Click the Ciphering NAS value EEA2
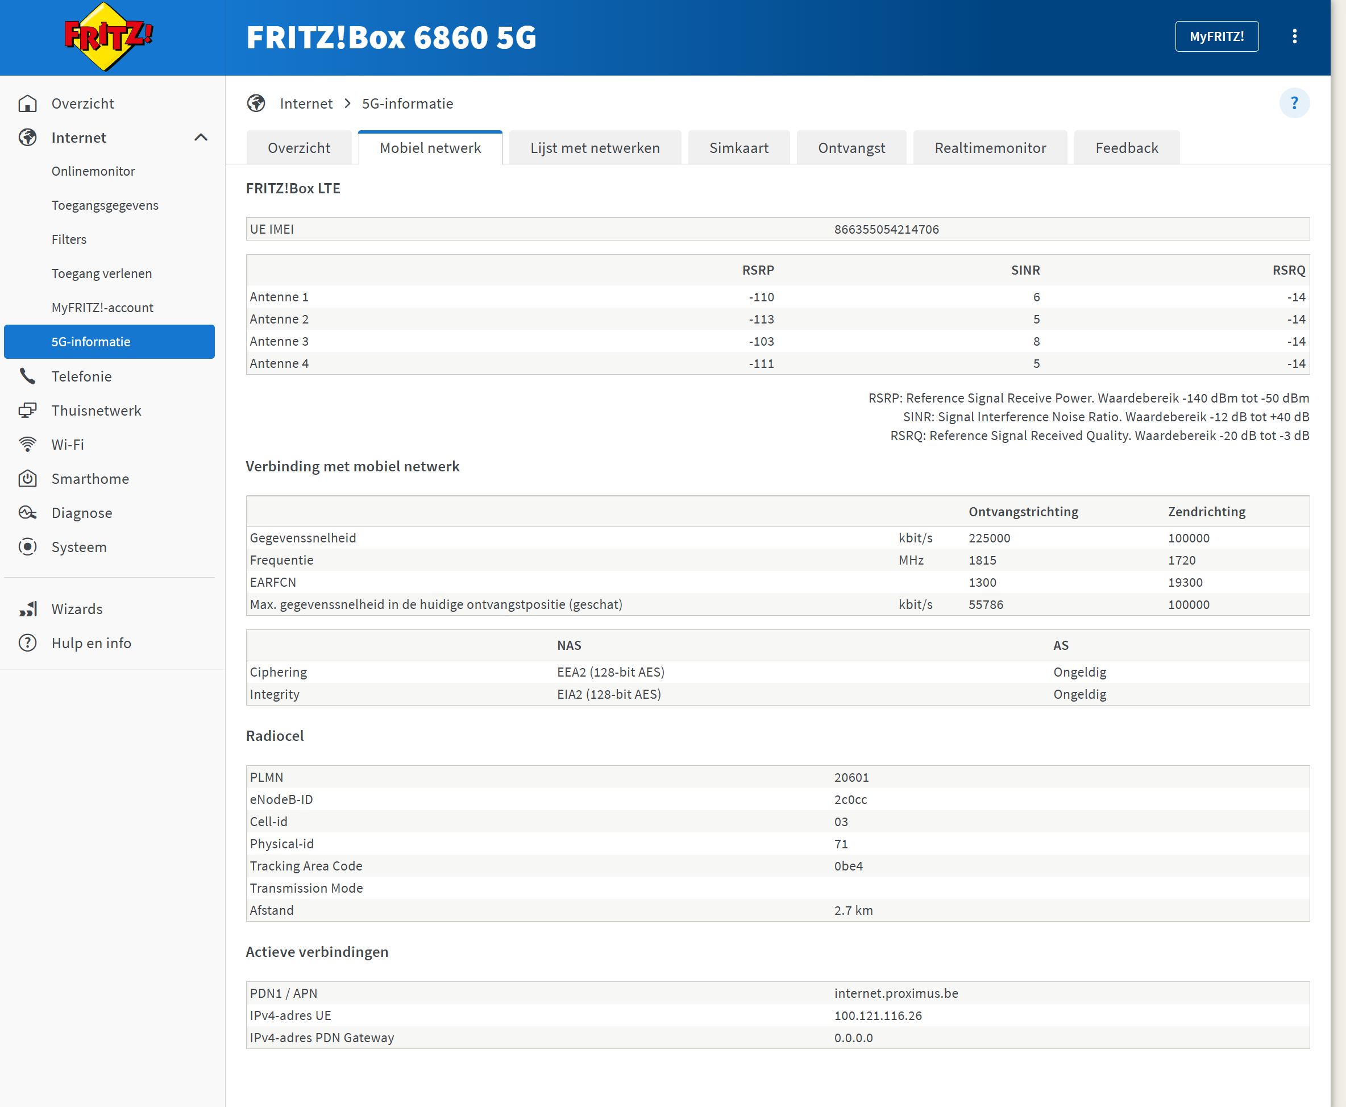The height and width of the screenshot is (1107, 1346). point(611,672)
